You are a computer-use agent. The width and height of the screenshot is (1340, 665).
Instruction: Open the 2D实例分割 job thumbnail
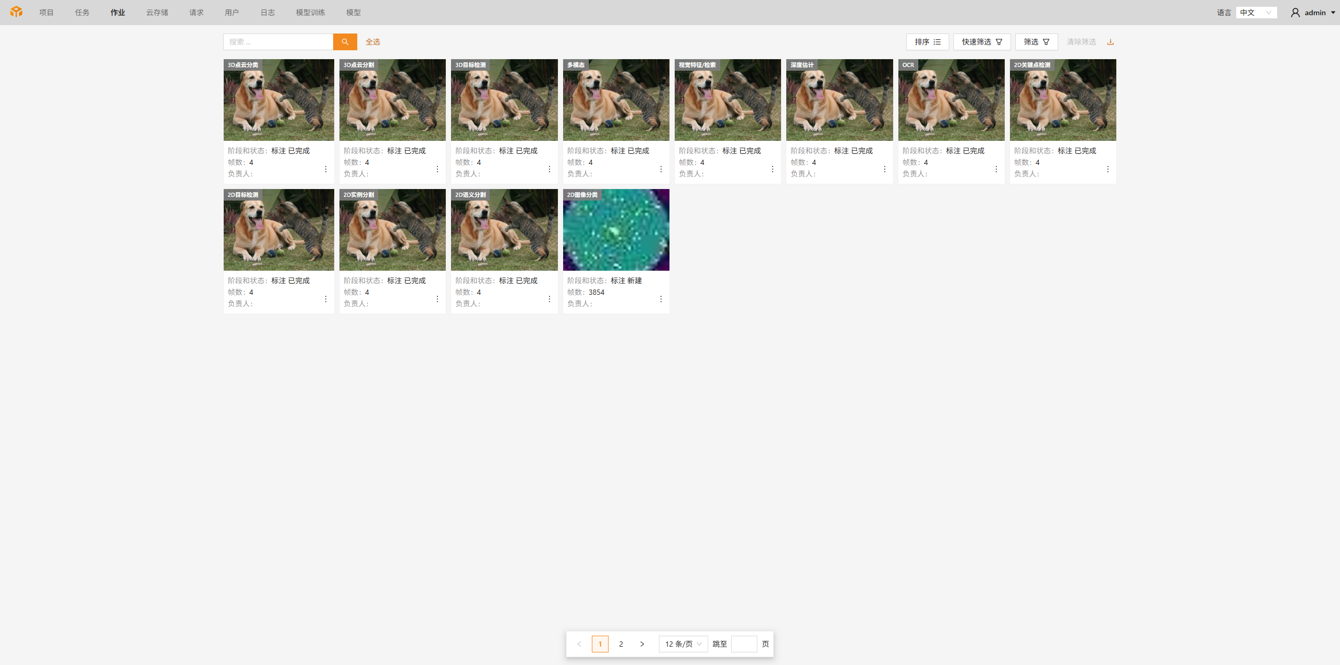tap(392, 230)
